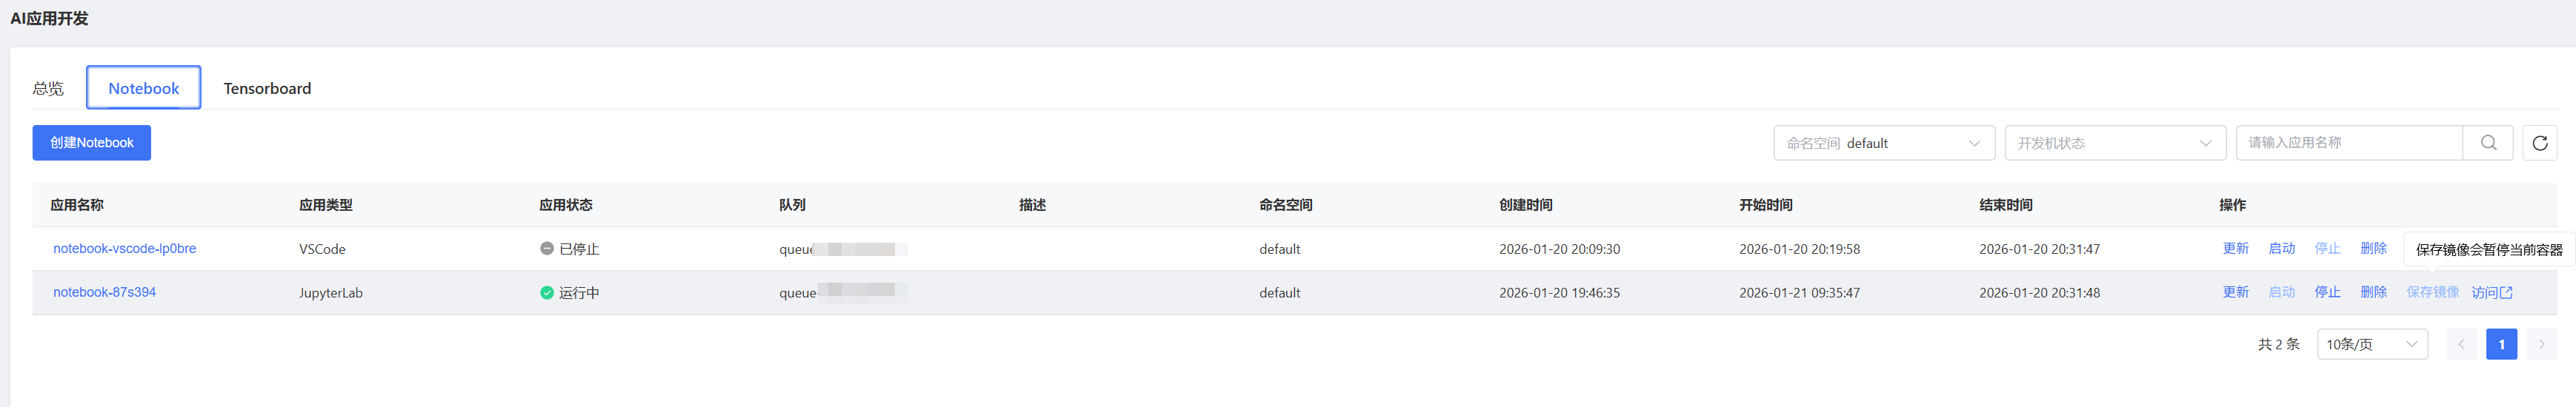2576x407 pixels.
Task: Switch to the 总览 tab
Action: [x=48, y=89]
